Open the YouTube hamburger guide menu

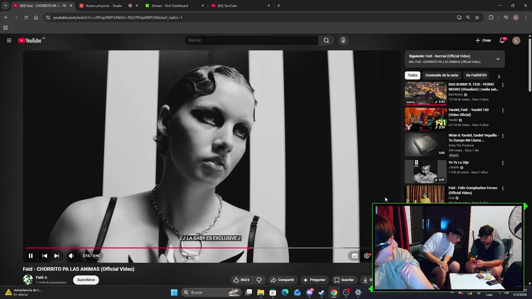[9, 40]
